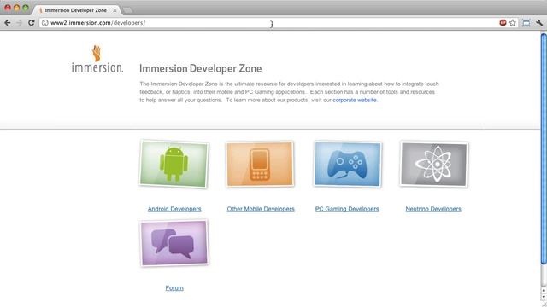Click the red ad-block extension icon
The image size is (547, 307).
coord(503,23)
